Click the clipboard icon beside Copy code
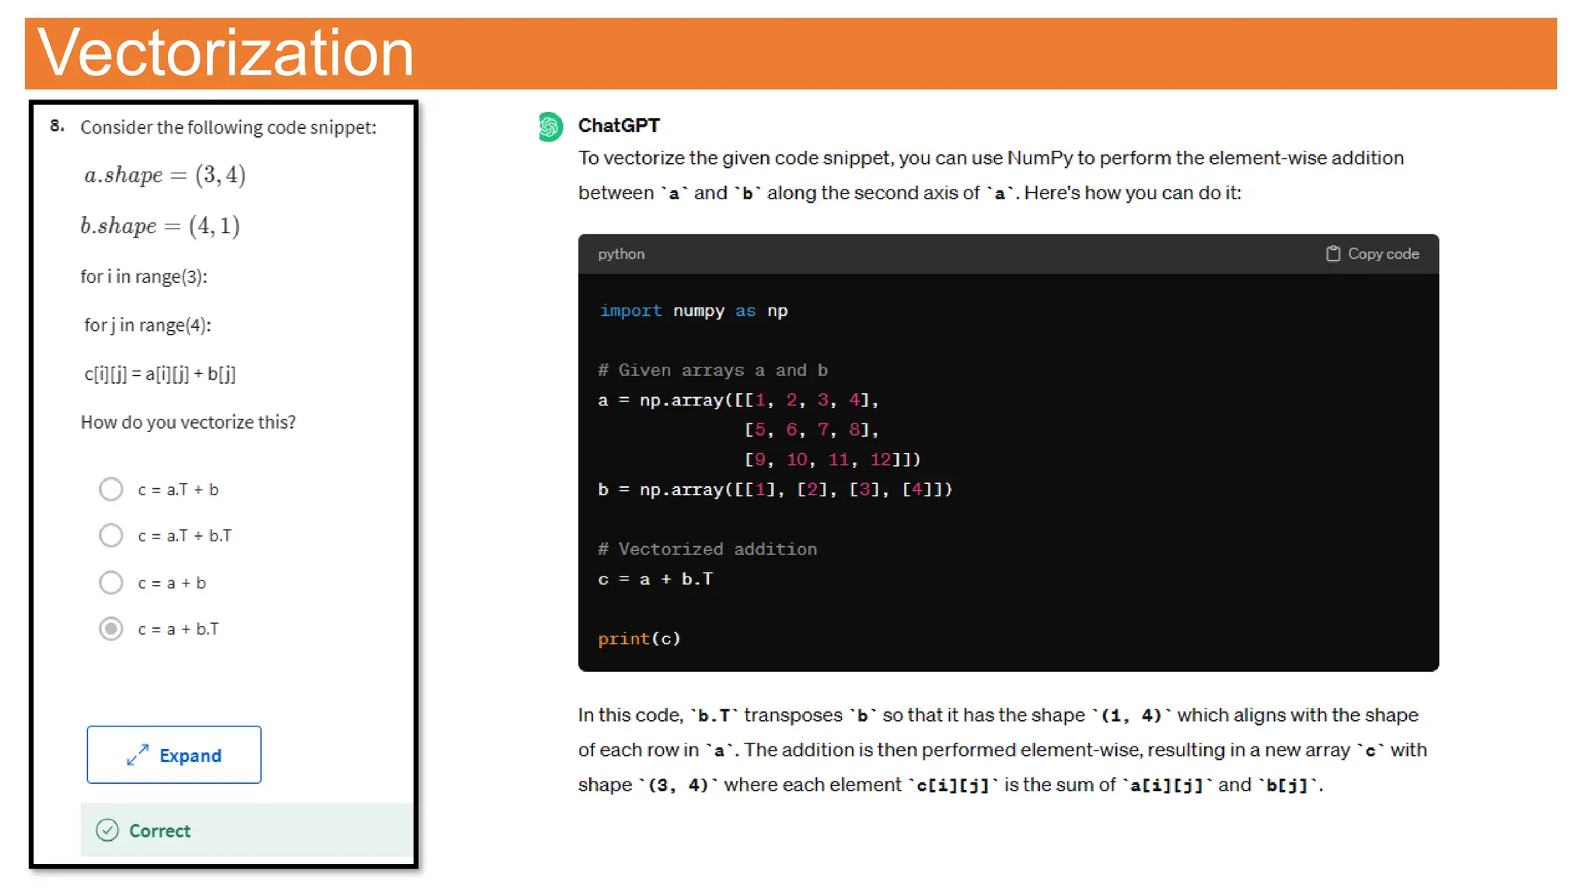This screenshot has width=1592, height=895. tap(1332, 254)
